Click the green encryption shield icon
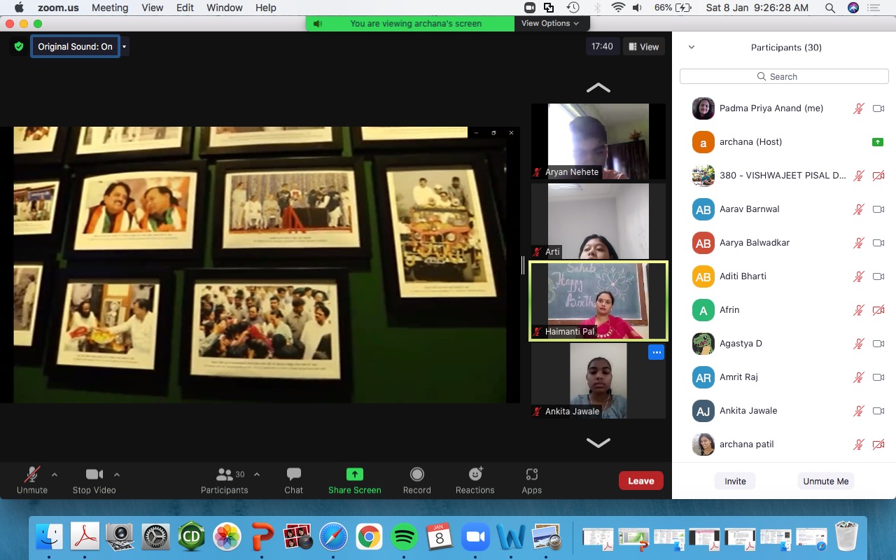 point(19,47)
